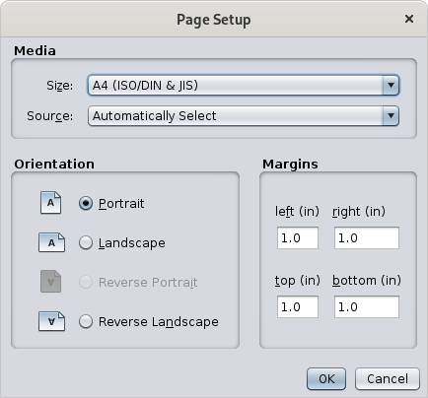Click the greyed Reverse Portrait page icon

50,282
